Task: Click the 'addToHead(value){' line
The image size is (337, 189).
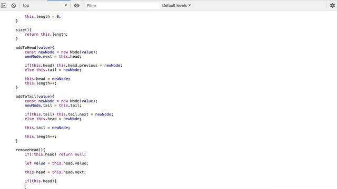Action: click(35, 48)
